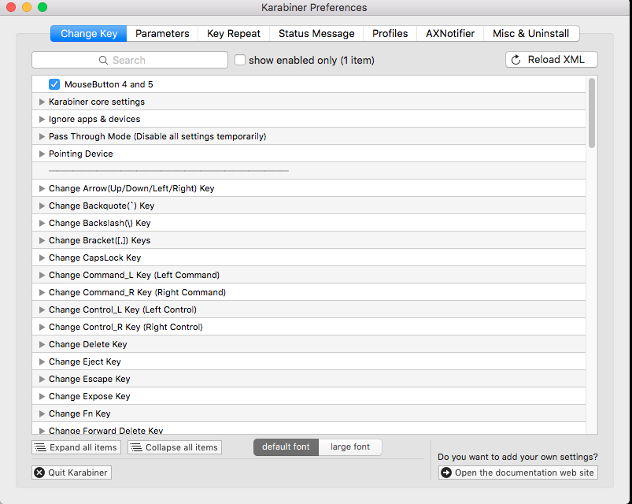This screenshot has width=632, height=504.
Task: Switch to large font option
Action: 350,447
